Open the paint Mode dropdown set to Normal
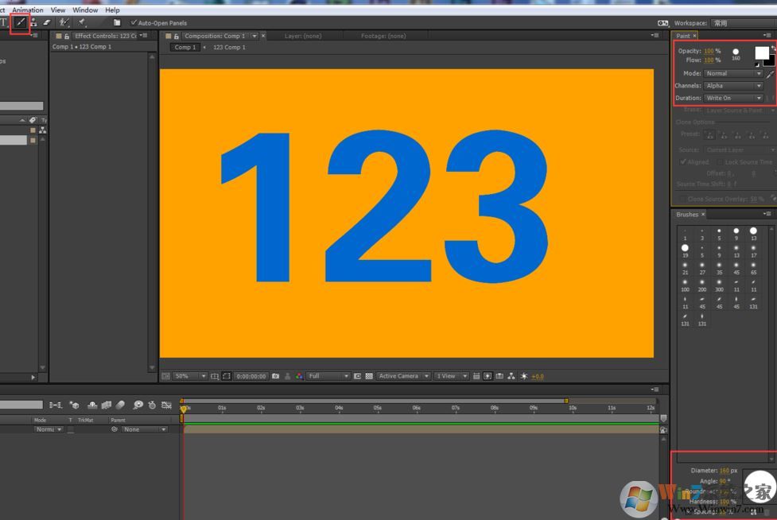The width and height of the screenshot is (777, 520). [x=733, y=73]
